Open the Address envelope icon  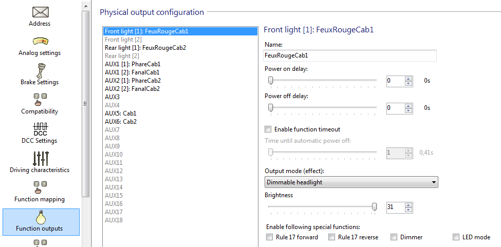point(40,12)
